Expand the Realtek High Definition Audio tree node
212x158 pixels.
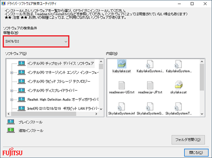(x=12, y=100)
